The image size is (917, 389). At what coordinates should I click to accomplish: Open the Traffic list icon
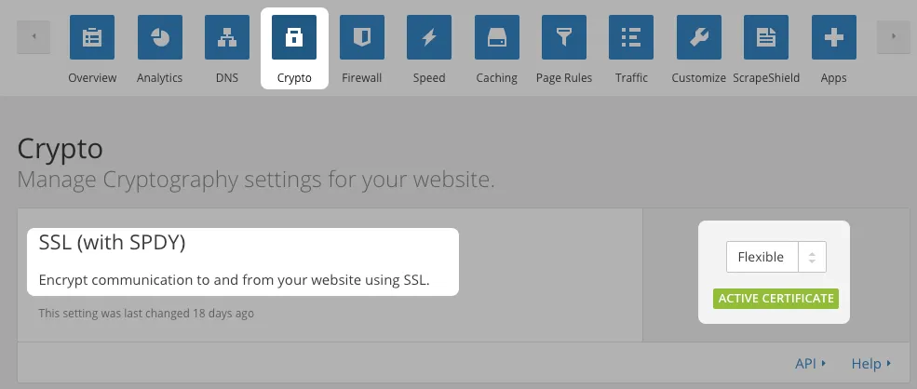[631, 37]
